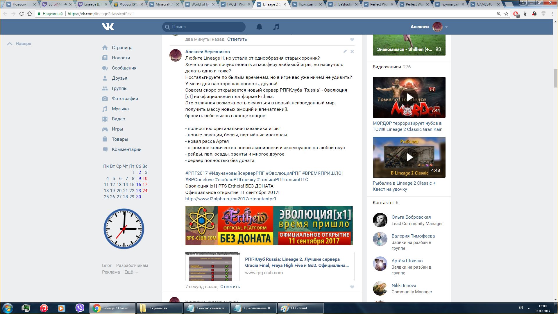The height and width of the screenshot is (314, 558).
Task: Open Видеозаписи 276 section header
Action: [392, 67]
